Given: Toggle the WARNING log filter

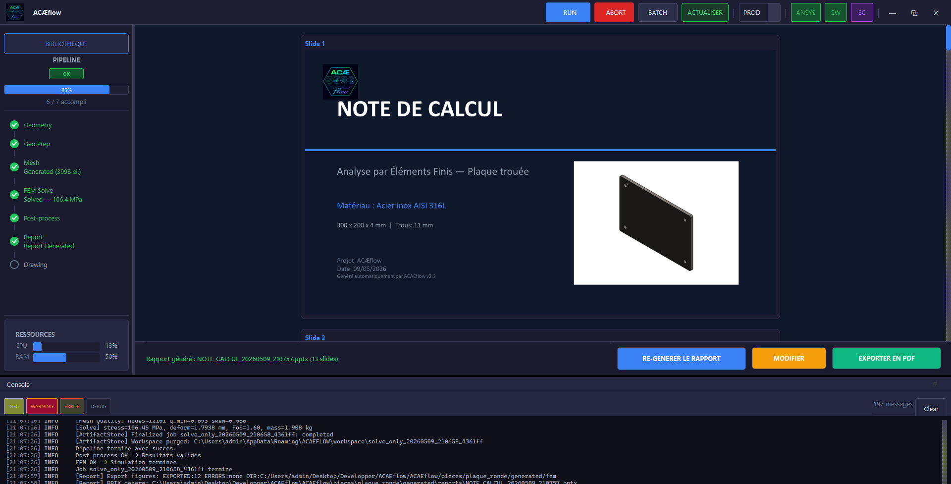Looking at the screenshot, I should 42,406.
